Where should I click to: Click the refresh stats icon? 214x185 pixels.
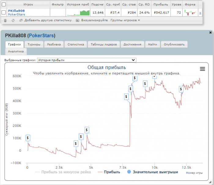pos(13,21)
